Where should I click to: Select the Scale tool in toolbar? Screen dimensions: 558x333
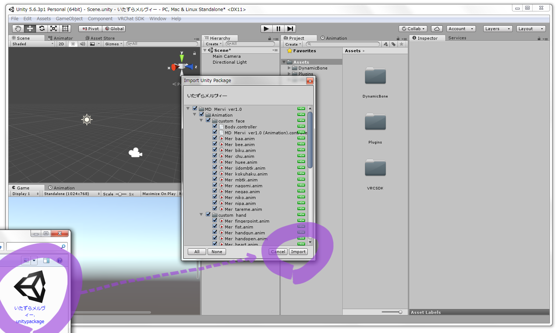coord(54,29)
